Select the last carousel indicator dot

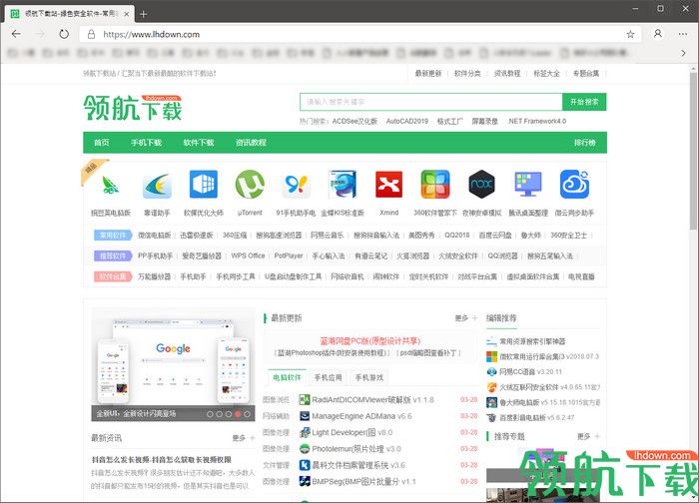247,414
